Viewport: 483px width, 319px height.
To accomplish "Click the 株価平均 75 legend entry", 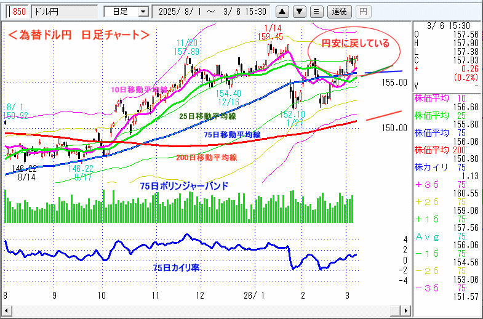I will click(x=441, y=133).
